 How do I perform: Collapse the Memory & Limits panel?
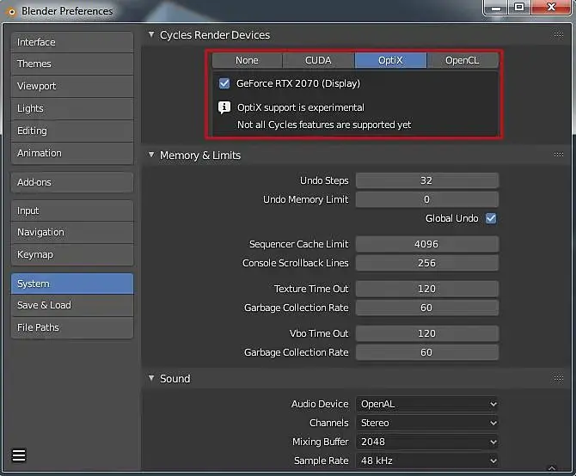[x=151, y=155]
